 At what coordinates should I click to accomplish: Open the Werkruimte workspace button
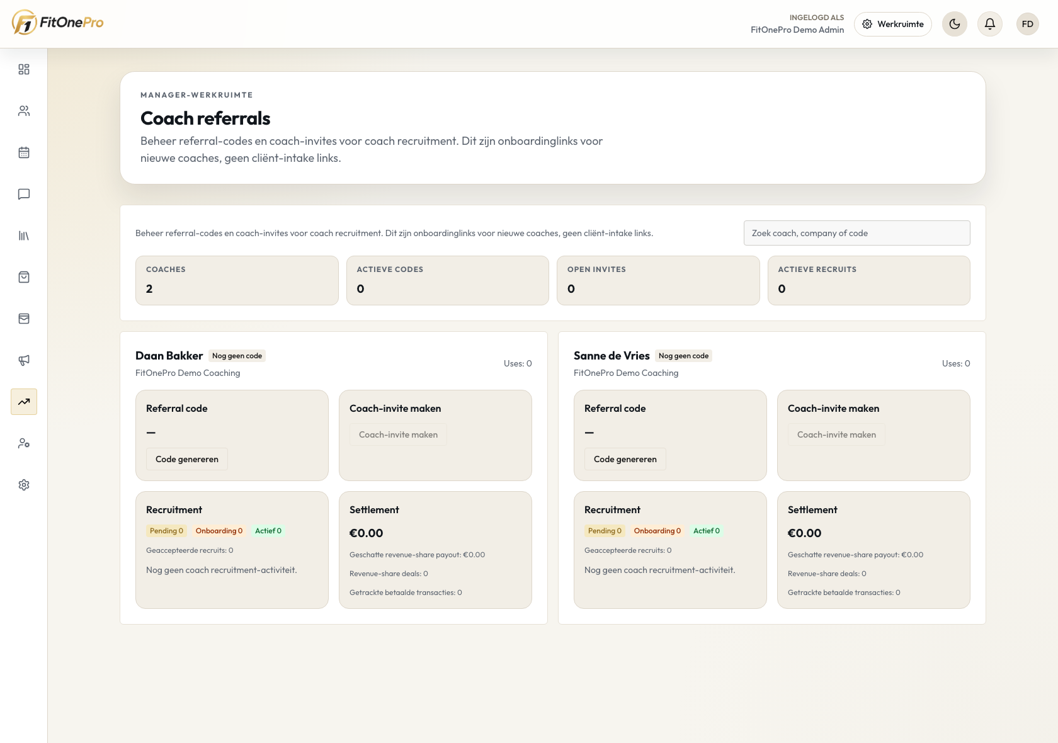coord(893,24)
